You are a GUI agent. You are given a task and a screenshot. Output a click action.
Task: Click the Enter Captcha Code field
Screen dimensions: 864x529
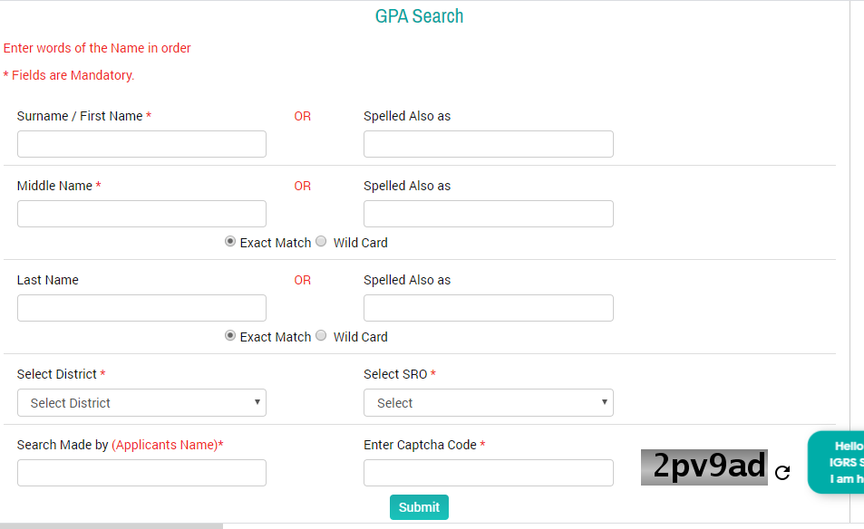point(489,472)
